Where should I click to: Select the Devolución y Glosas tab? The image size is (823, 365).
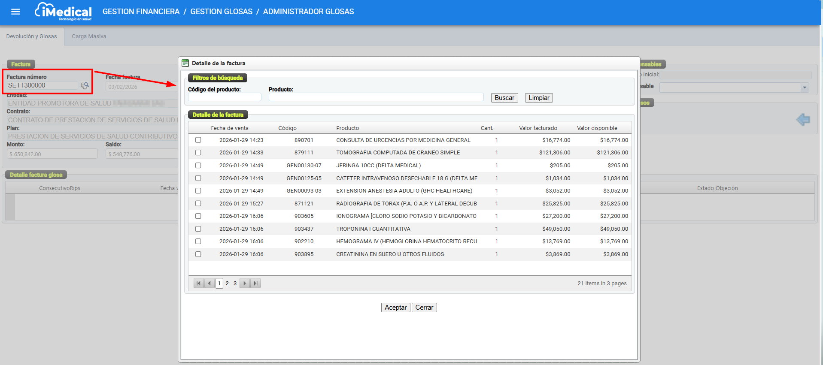(31, 36)
